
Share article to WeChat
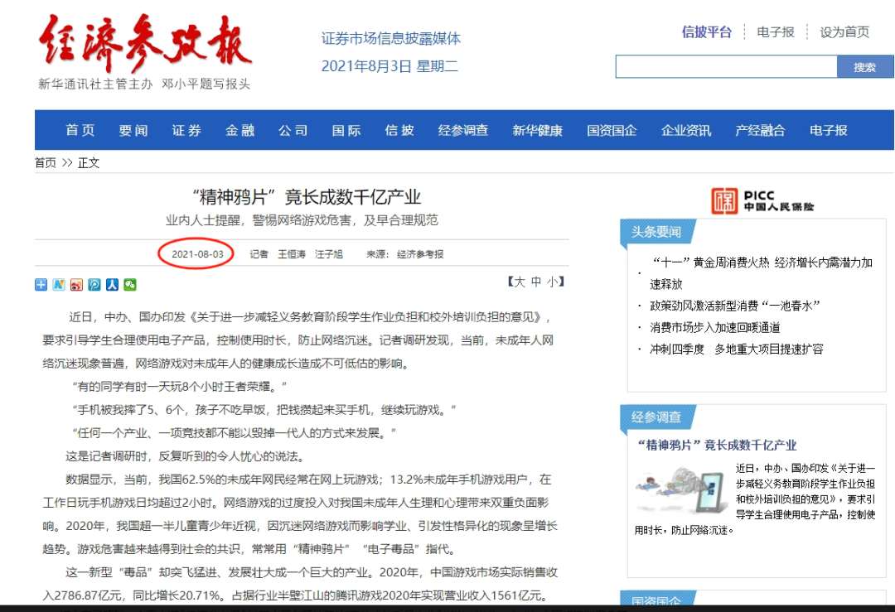click(130, 285)
